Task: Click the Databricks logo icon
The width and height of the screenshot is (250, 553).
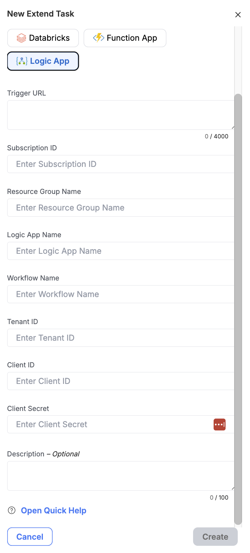Action: pos(21,38)
